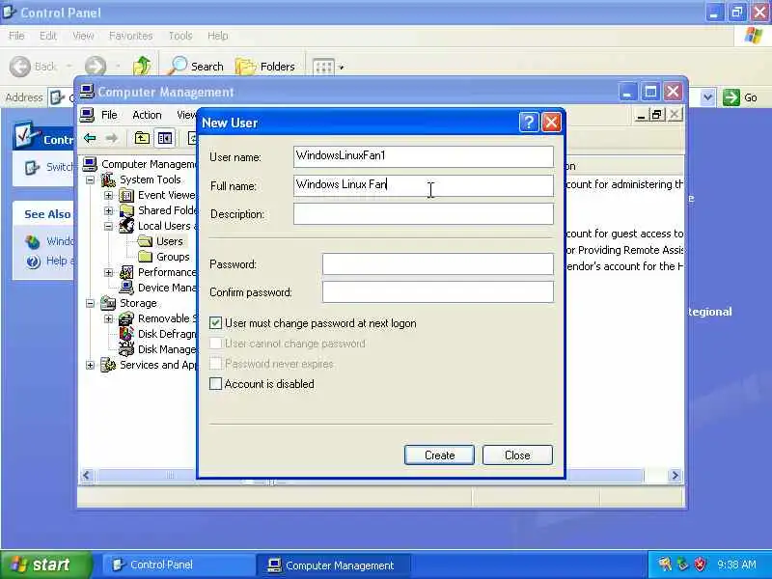Click the Create button
The width and height of the screenshot is (772, 579).
coord(439,455)
